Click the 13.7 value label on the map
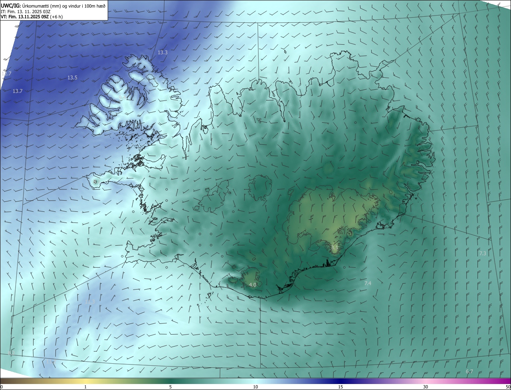The image size is (511, 390). (18, 91)
